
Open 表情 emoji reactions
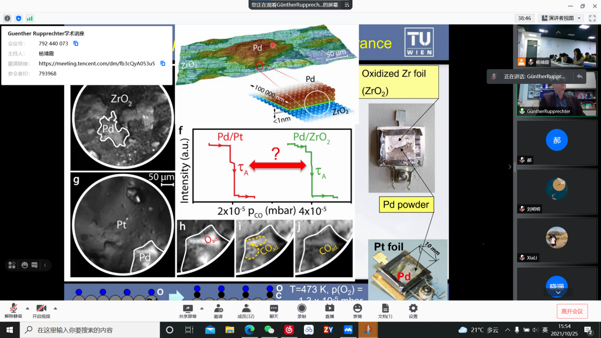[x=357, y=311]
